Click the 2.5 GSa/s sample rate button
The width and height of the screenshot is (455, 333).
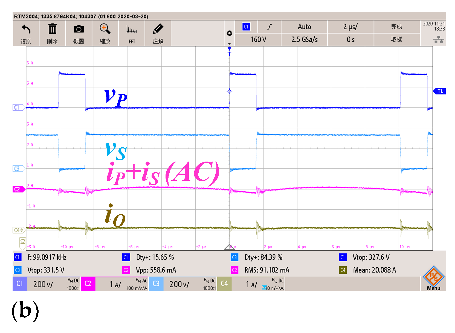[304, 40]
